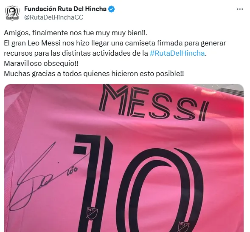Open the three-dot more options menu
This screenshot has width=250, height=232.
(240, 9)
